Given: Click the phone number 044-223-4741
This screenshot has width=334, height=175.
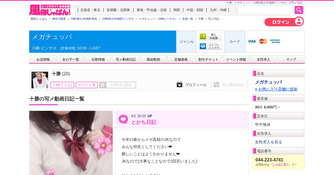Looking at the screenshot, I should pyautogui.click(x=269, y=160).
